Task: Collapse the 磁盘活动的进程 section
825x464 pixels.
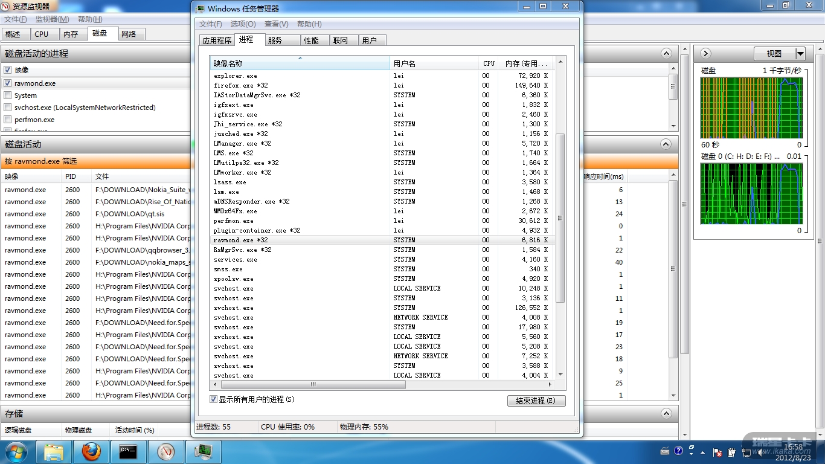Action: (666, 54)
